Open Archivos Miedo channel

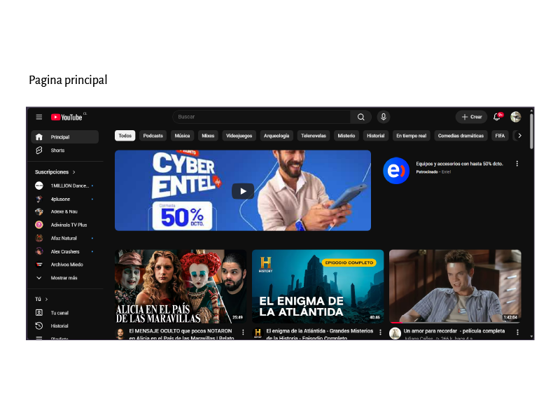64,265
